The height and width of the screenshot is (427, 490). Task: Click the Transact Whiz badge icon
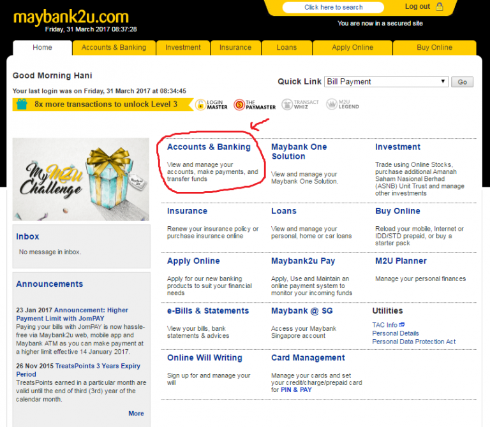(x=287, y=105)
